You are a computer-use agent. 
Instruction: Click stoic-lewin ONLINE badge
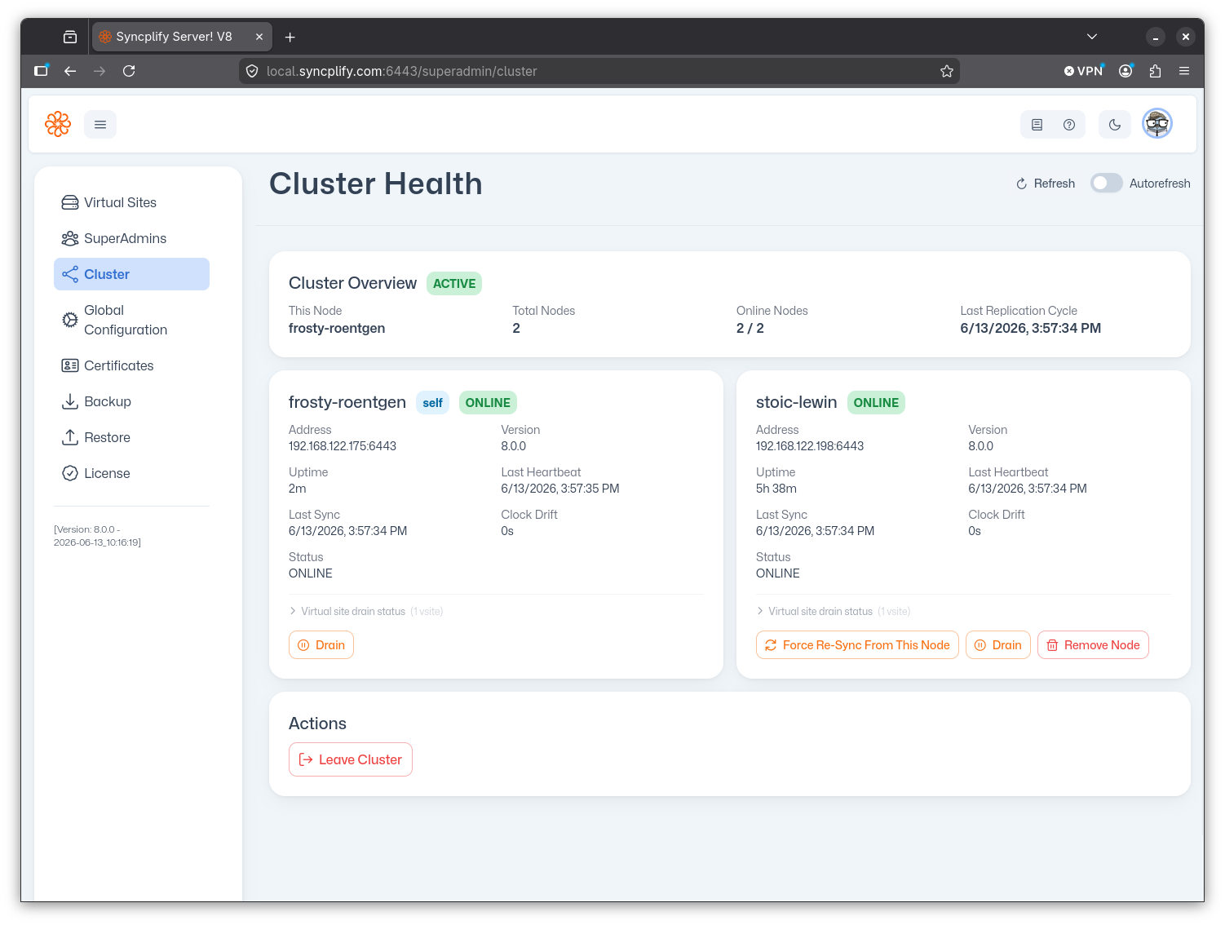tap(876, 403)
